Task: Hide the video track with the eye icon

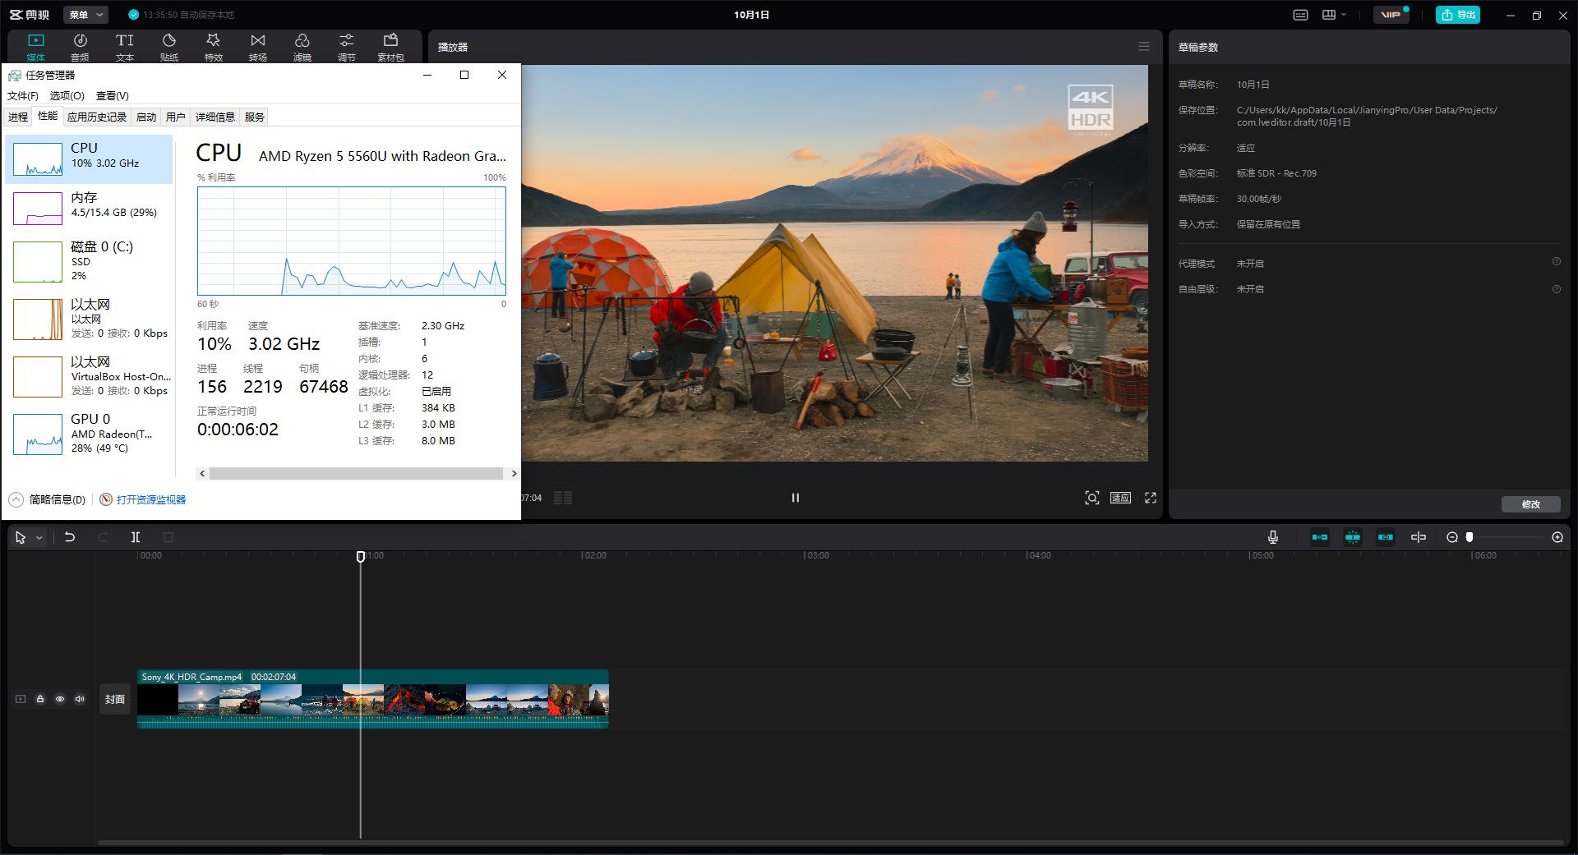Action: (60, 699)
